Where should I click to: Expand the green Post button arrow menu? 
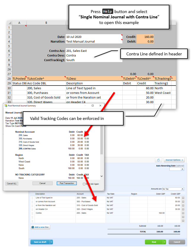(164, 242)
